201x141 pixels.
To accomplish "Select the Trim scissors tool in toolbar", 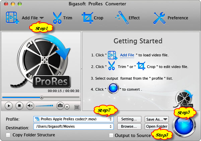I will [x=57, y=18].
